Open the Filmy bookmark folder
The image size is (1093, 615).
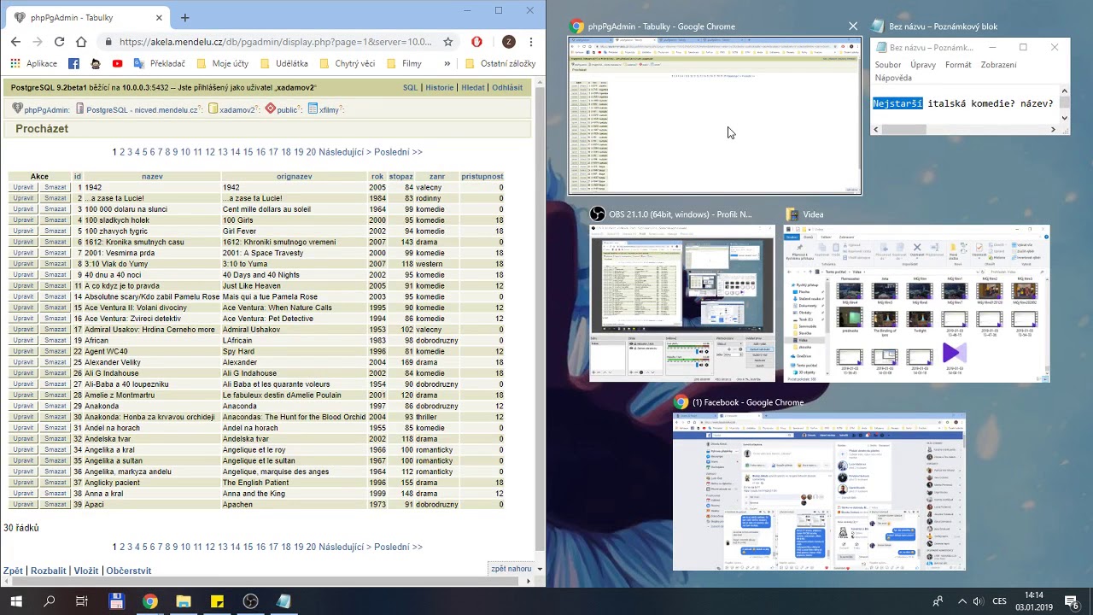pyautogui.click(x=404, y=63)
